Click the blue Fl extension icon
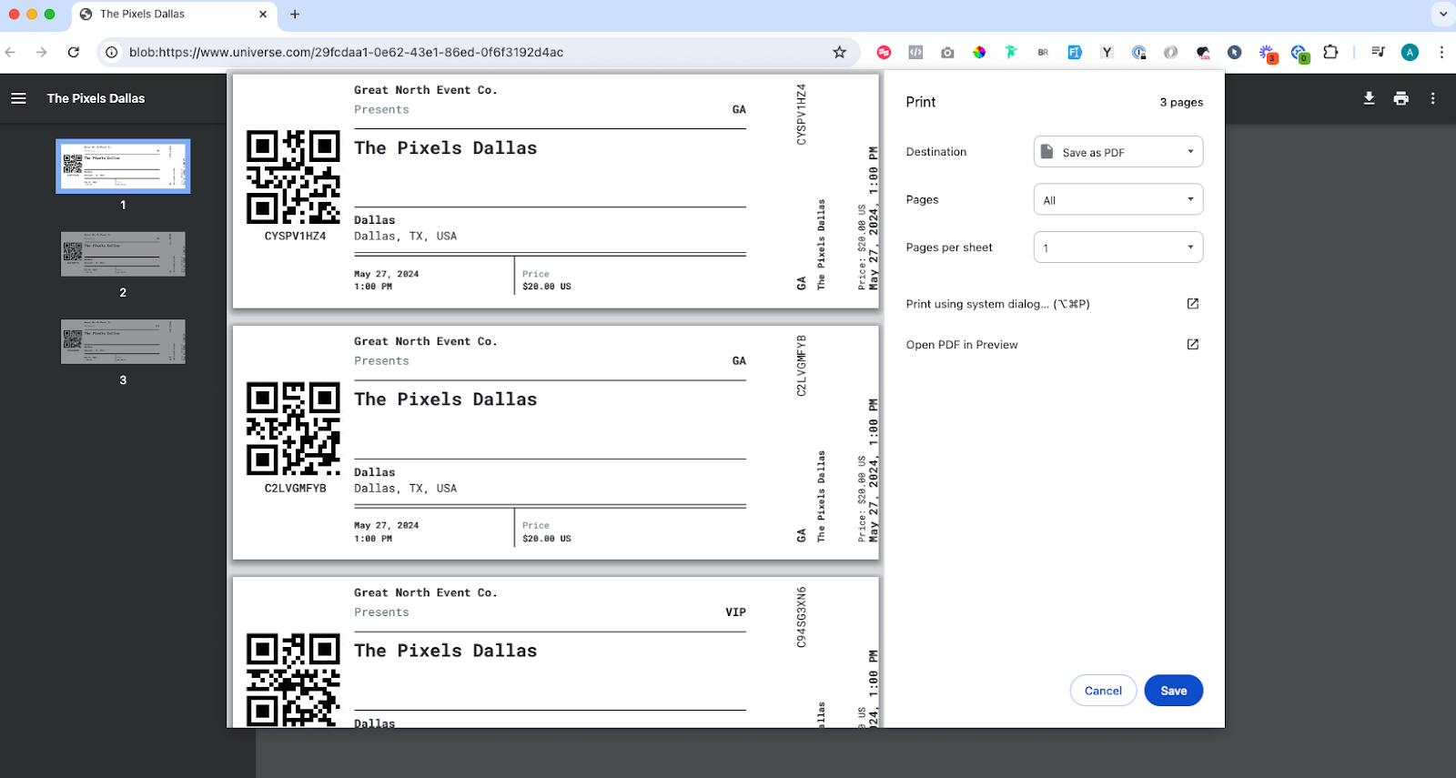The width and height of the screenshot is (1456, 778). click(1075, 52)
